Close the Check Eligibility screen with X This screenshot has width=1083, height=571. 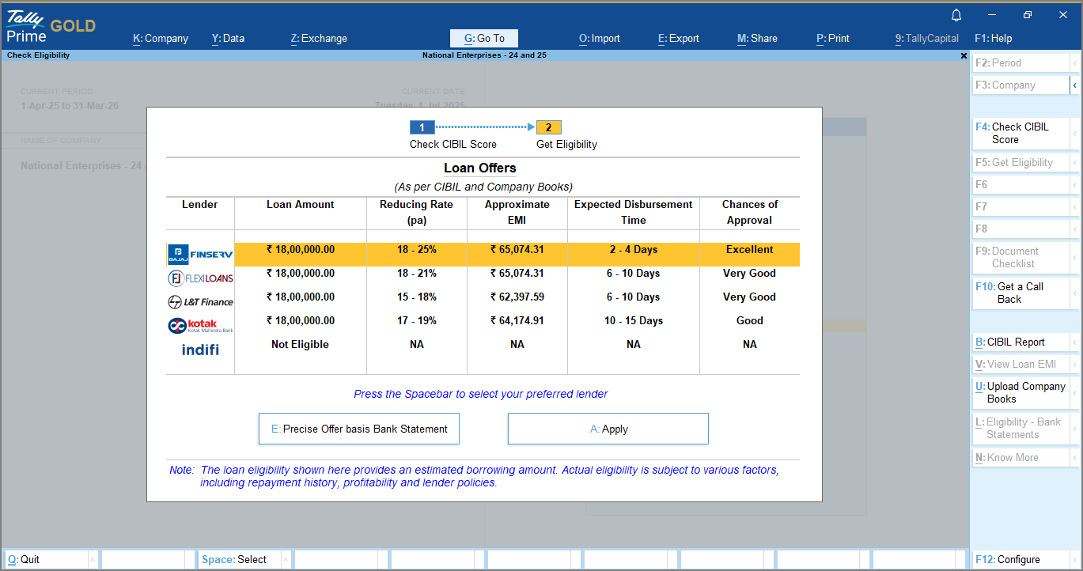pyautogui.click(x=964, y=55)
